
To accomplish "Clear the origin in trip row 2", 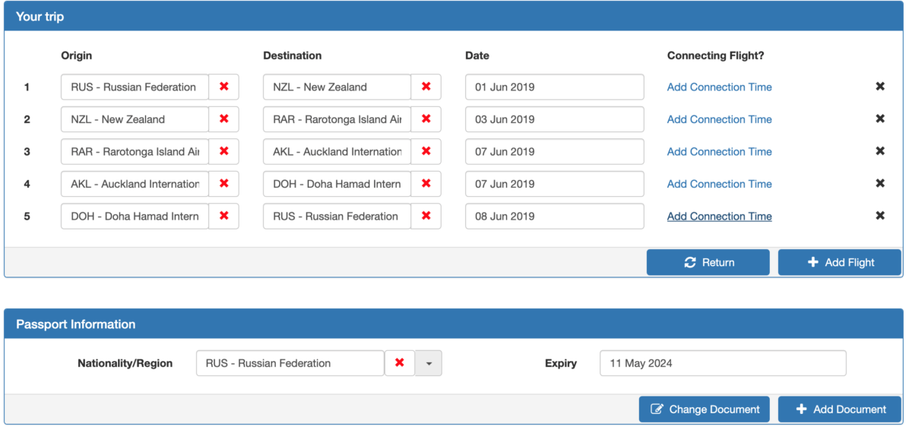I will pos(223,119).
